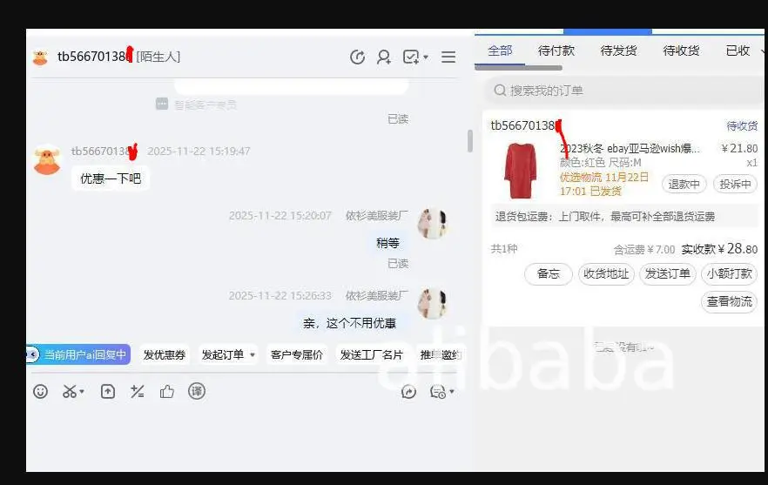Click the 搜索我的订单 search field
This screenshot has height=485, width=768.
[x=622, y=91]
